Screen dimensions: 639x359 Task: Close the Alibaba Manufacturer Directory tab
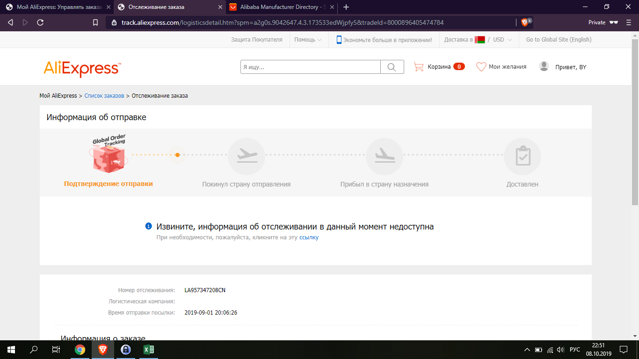tap(332, 7)
